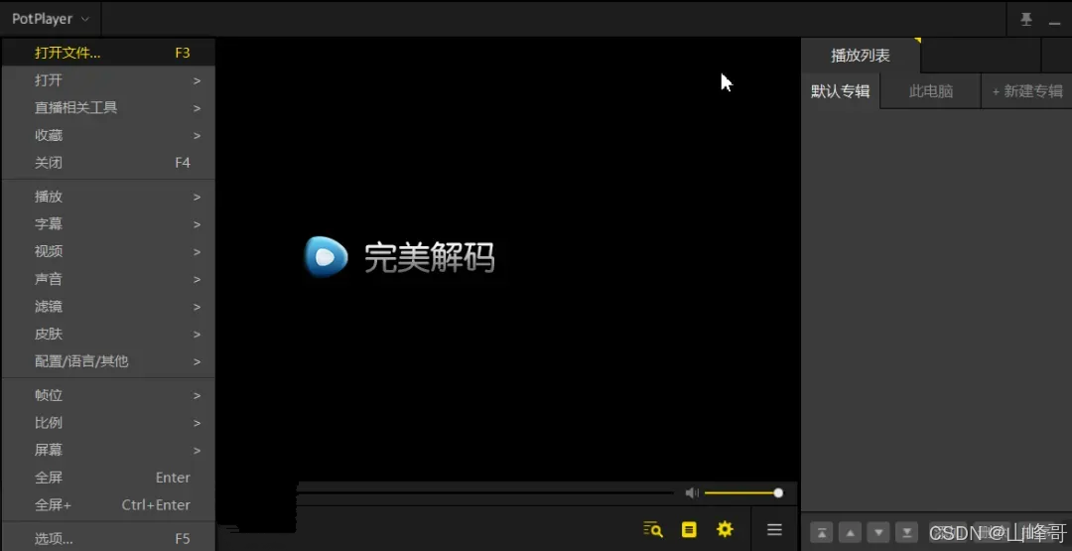Expand the 滤镜 submenu

tap(109, 306)
